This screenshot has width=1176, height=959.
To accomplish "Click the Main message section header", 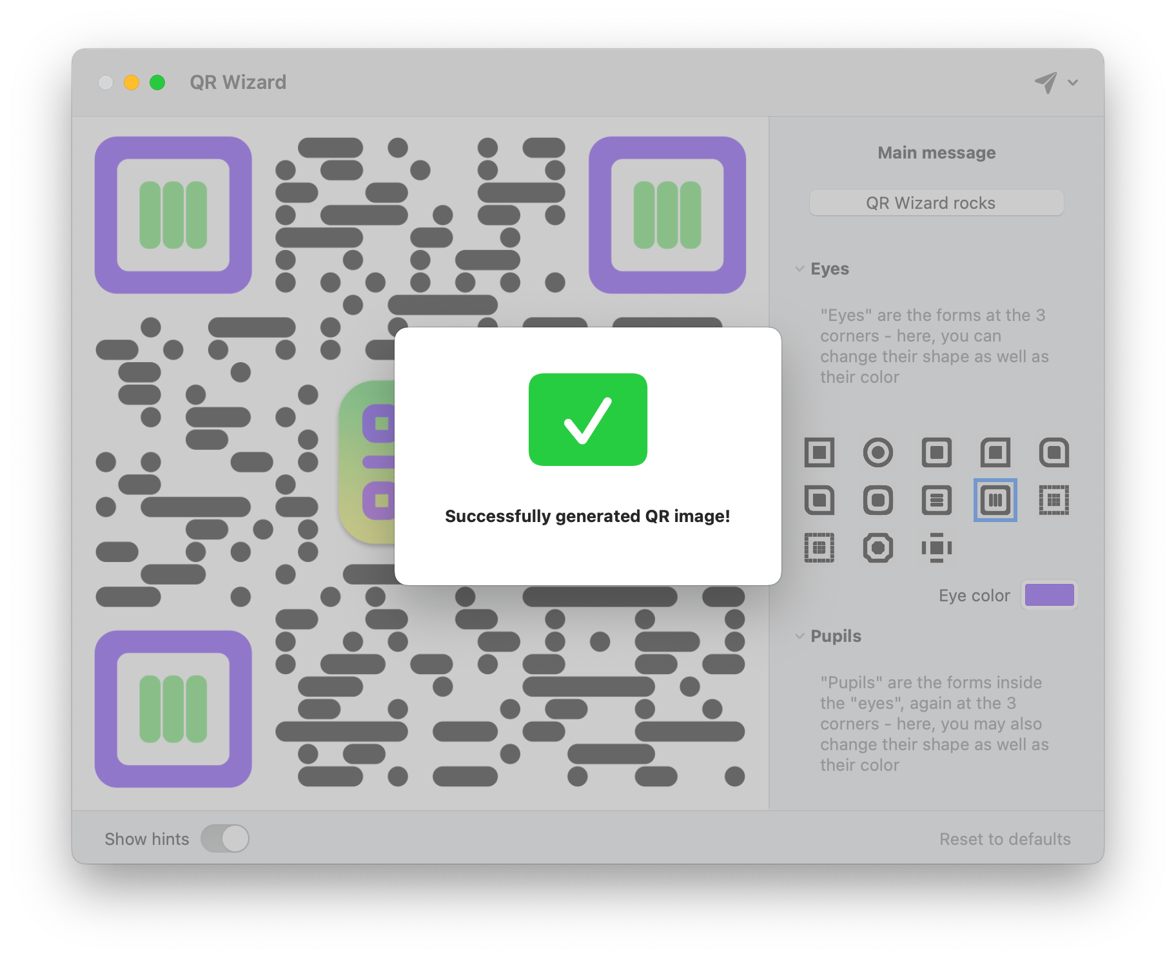I will [x=936, y=153].
